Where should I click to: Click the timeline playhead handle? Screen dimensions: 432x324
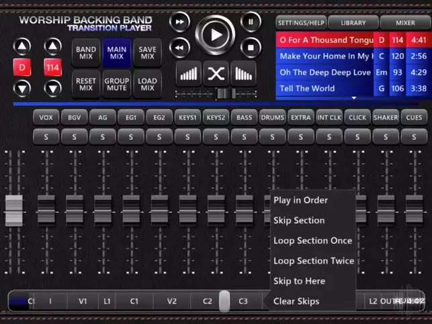224,301
